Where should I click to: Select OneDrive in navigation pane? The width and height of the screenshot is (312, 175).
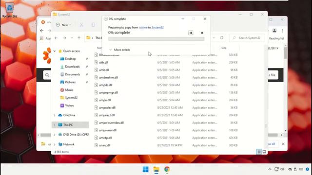[x=67, y=115]
